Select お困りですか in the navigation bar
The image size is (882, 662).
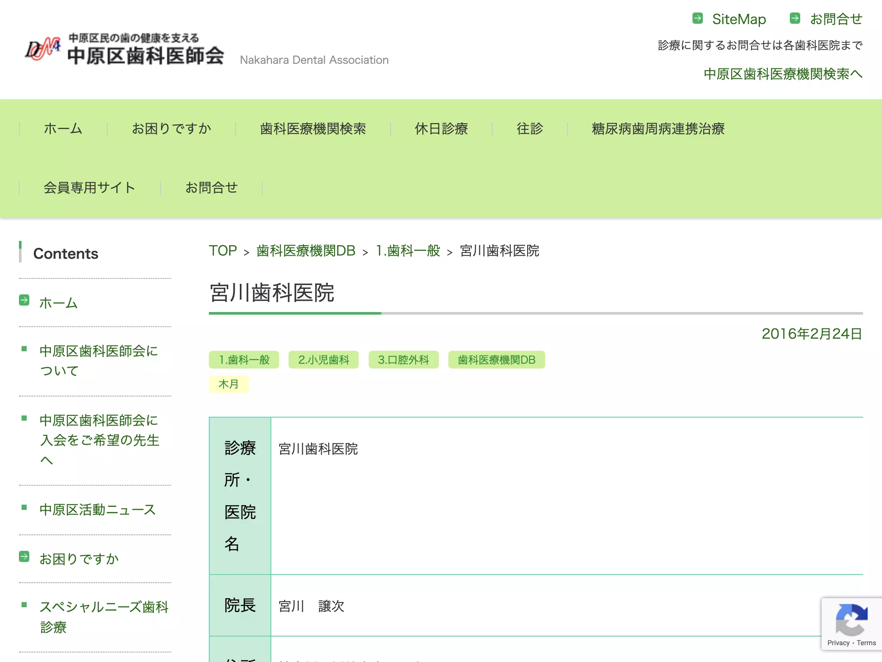click(171, 128)
